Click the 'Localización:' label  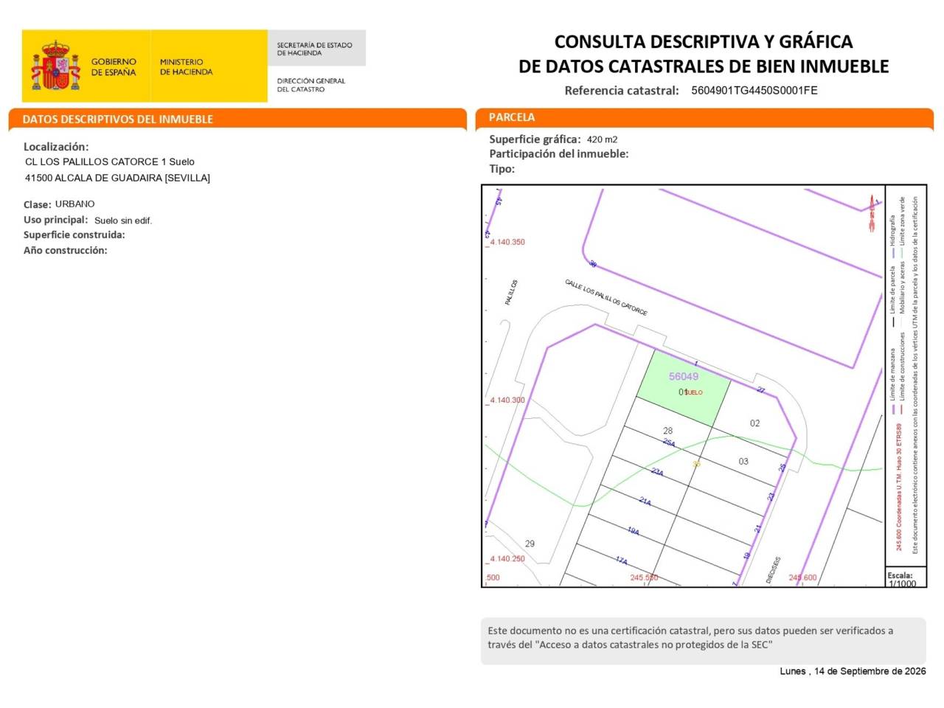56,147
